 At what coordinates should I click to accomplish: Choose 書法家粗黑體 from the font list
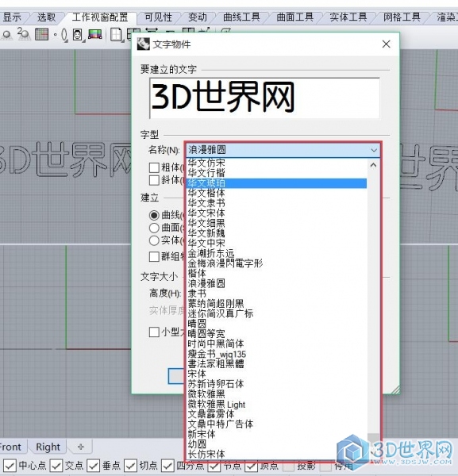click(277, 363)
